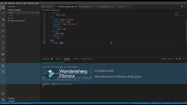This screenshot has width=187, height=105.
Task: Switch to the Get Started tab
Action: tap(48, 6)
